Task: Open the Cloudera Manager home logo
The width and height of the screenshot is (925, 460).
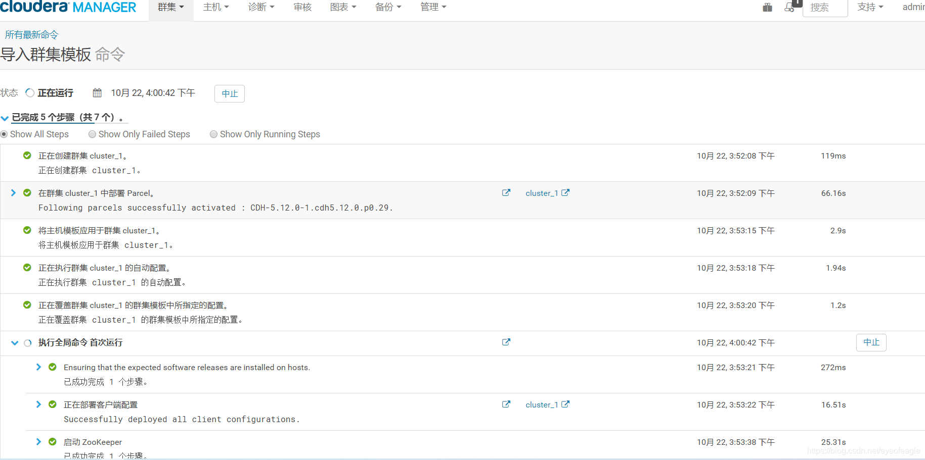Action: coord(68,7)
